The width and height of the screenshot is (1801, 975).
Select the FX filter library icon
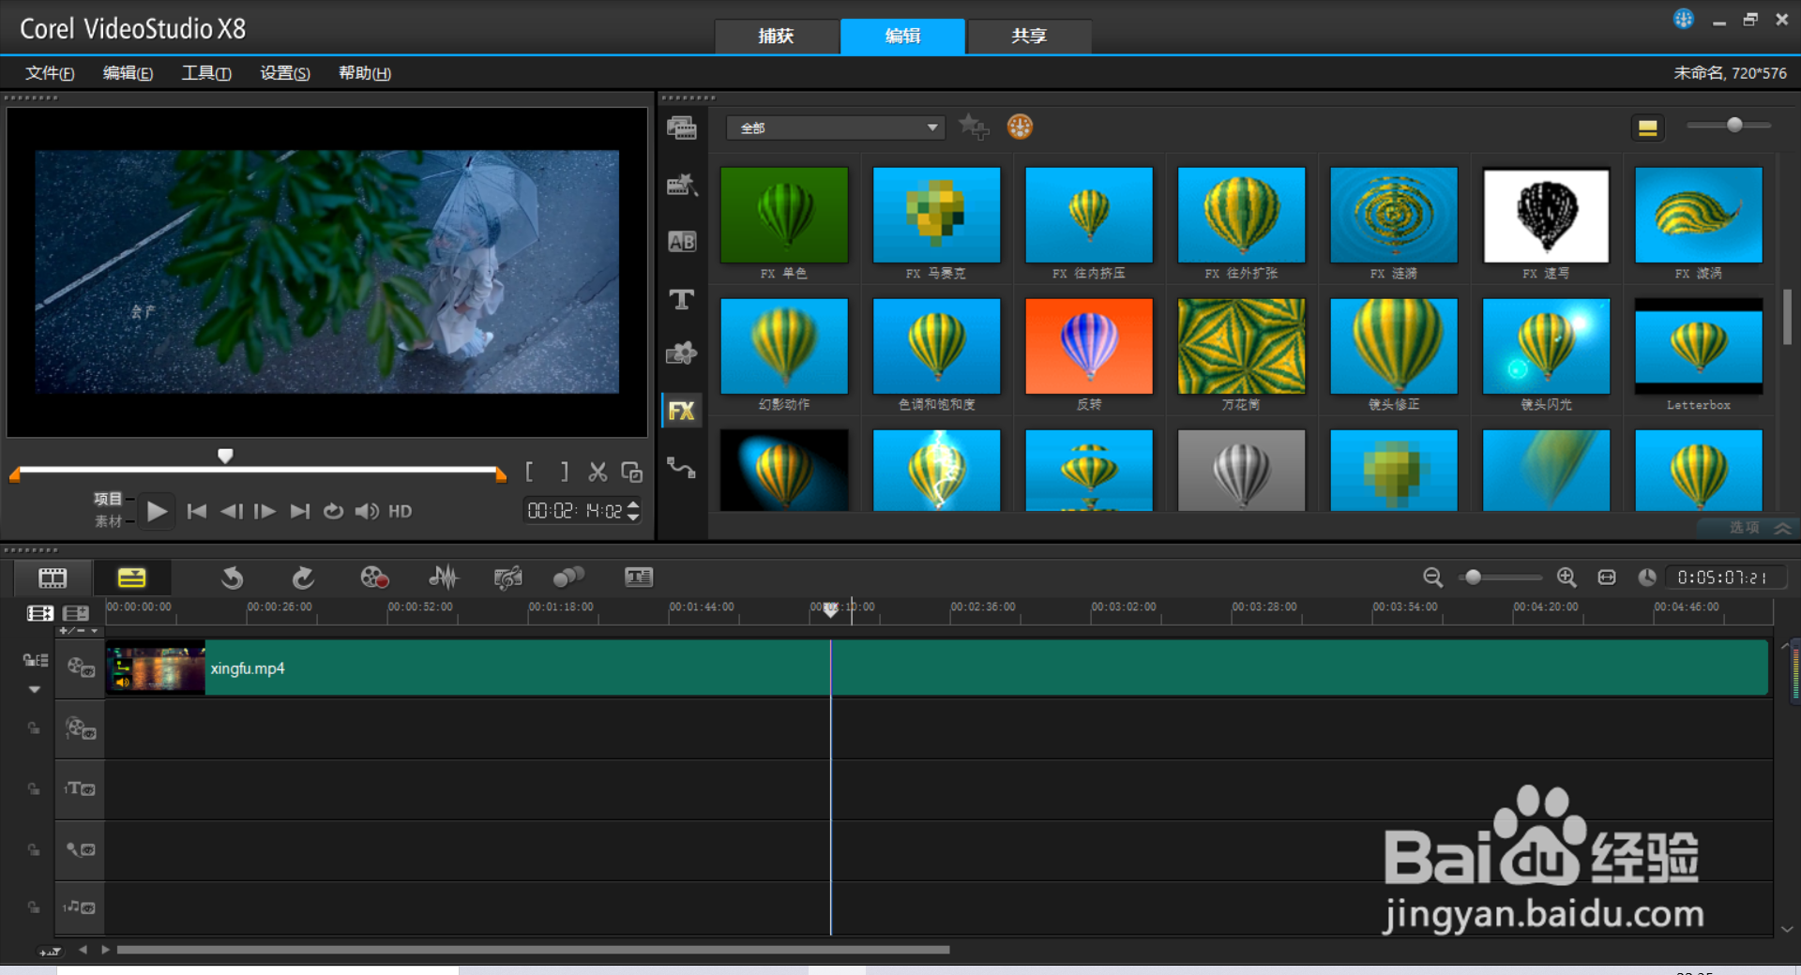(682, 411)
